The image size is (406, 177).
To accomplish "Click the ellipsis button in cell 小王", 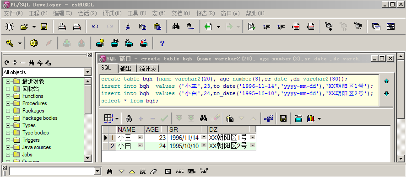I will point(141,137).
